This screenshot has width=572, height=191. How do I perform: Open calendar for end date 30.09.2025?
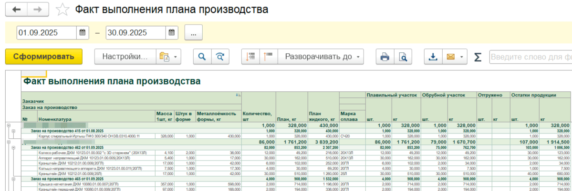pos(172,33)
